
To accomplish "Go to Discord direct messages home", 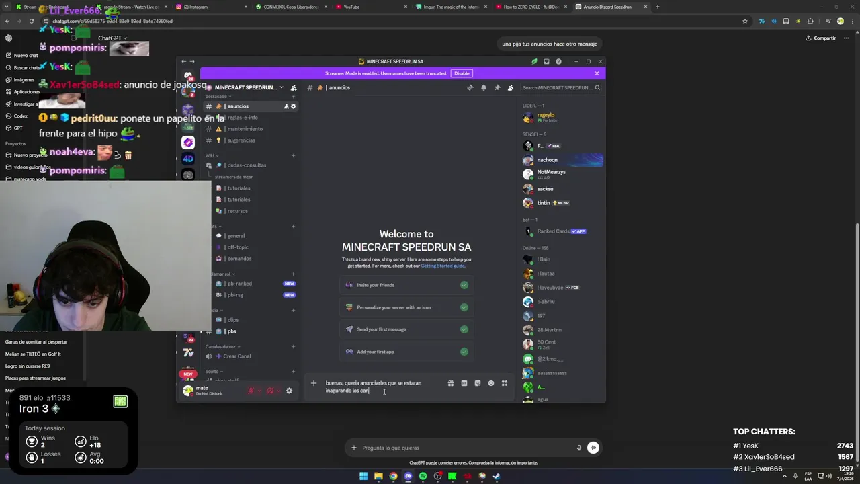I will tap(188, 75).
